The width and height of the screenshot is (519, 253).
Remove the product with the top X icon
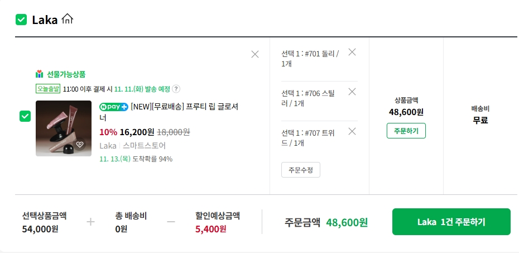pyautogui.click(x=255, y=54)
